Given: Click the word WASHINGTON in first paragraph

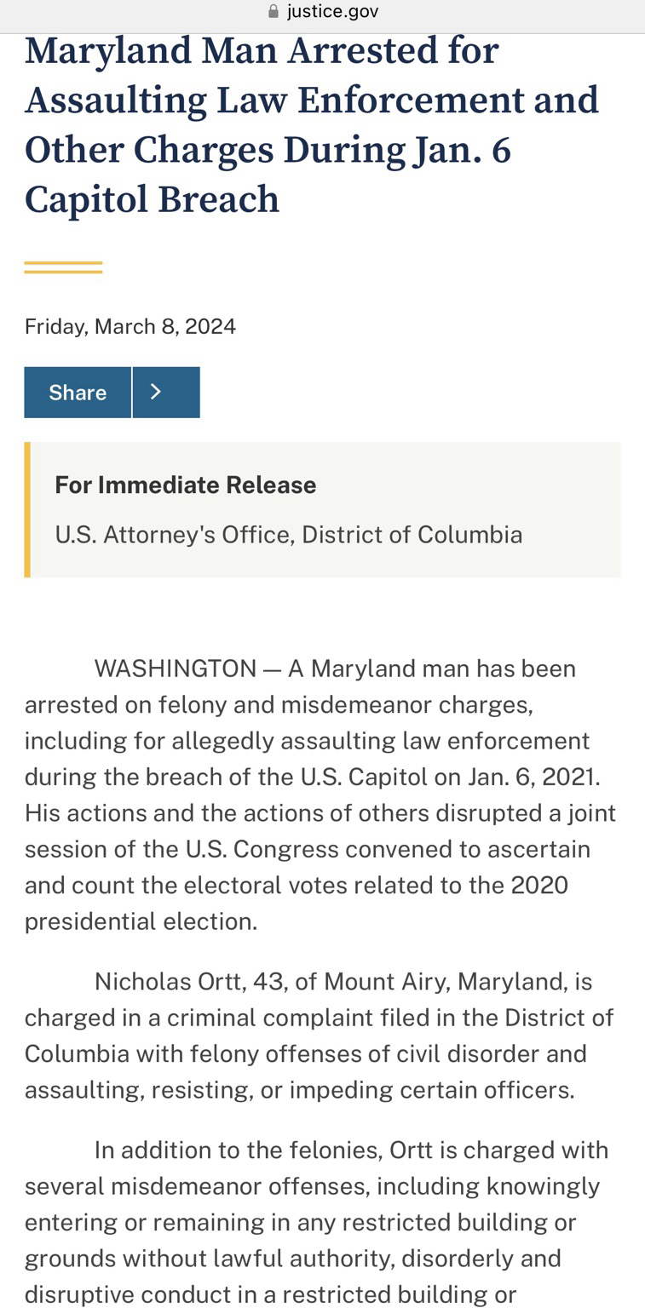Looking at the screenshot, I should coord(176,668).
